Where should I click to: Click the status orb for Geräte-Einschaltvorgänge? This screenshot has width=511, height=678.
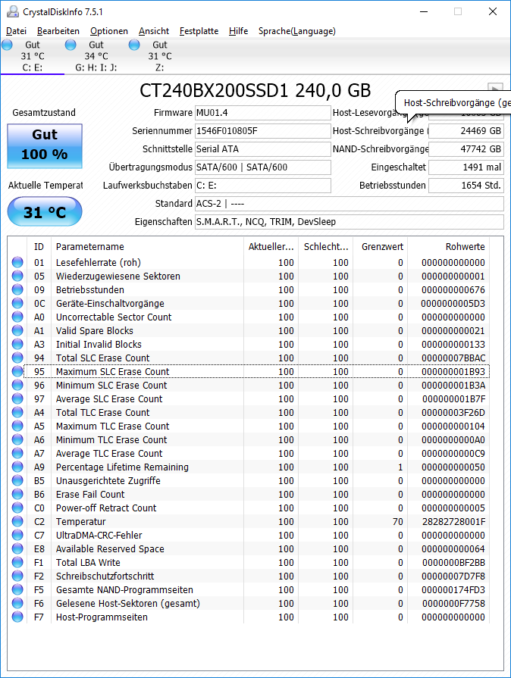click(x=17, y=303)
